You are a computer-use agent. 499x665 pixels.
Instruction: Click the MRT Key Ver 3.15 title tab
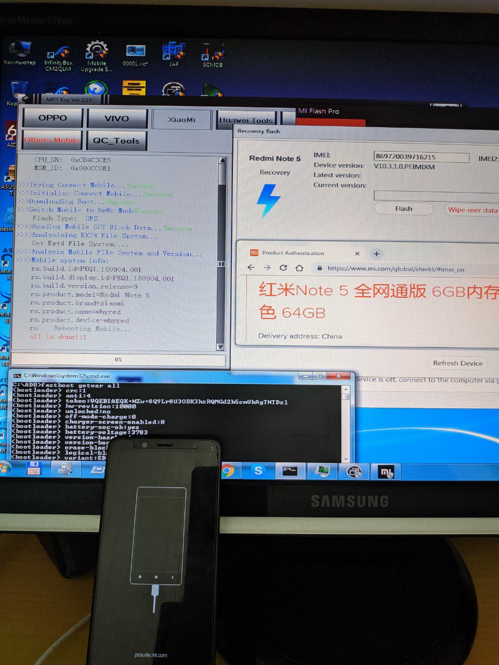tap(69, 99)
